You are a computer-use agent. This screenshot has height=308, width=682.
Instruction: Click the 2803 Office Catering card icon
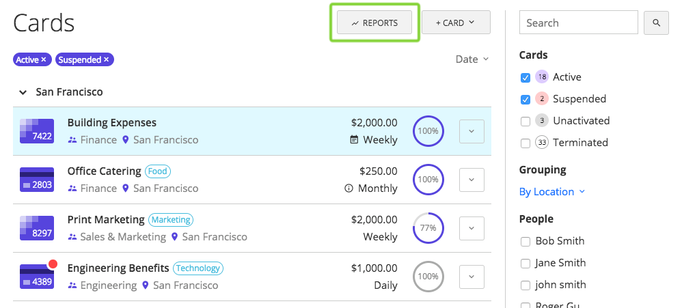click(37, 180)
